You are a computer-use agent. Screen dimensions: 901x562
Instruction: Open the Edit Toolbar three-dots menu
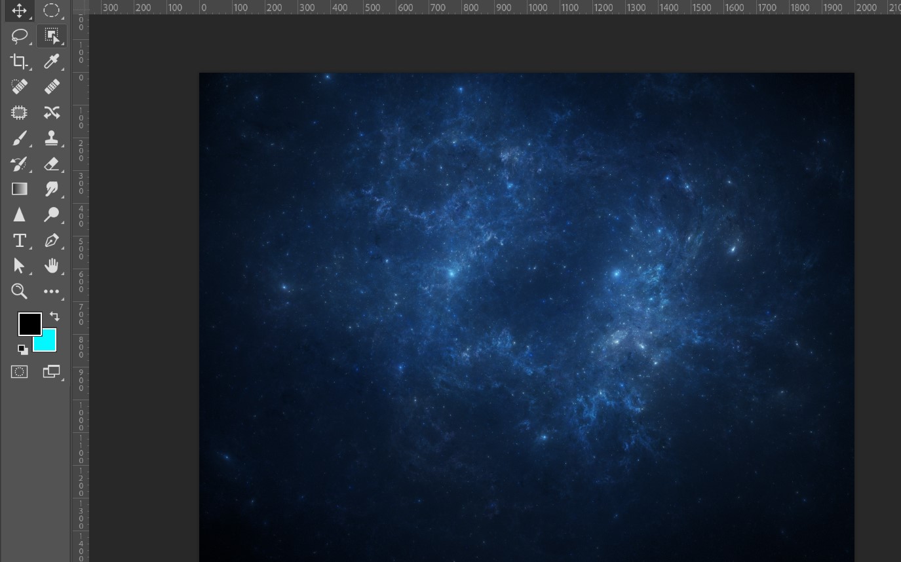[x=51, y=291]
